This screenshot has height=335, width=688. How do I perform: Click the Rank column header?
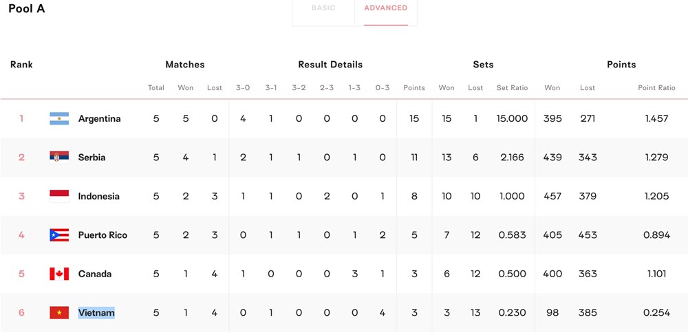point(21,65)
